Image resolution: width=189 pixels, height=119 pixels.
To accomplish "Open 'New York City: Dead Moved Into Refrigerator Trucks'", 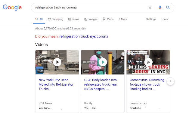I will pos(56,84).
